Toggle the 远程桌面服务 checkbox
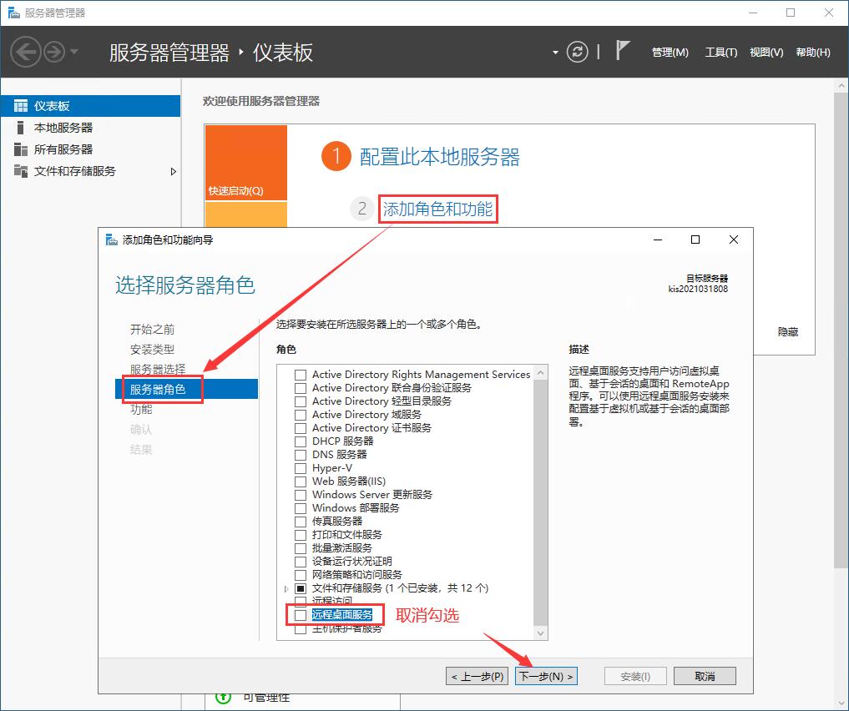This screenshot has width=849, height=711. click(x=301, y=615)
